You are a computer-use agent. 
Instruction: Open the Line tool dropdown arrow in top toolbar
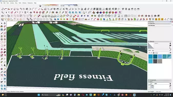[x=18, y=13]
